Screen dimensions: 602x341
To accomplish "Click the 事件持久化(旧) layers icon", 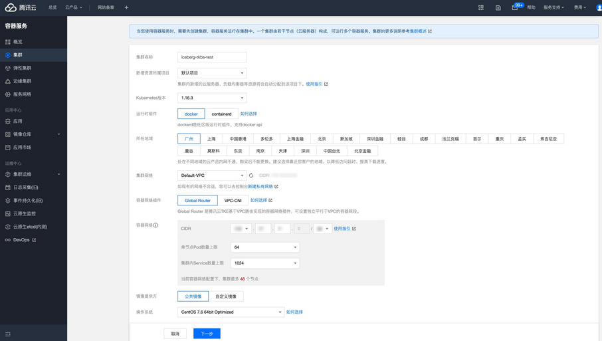I will pyautogui.click(x=8, y=201).
